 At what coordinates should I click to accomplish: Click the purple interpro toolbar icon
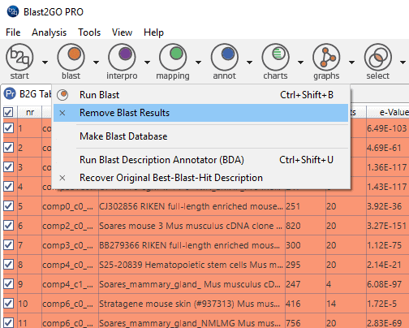[122, 58]
